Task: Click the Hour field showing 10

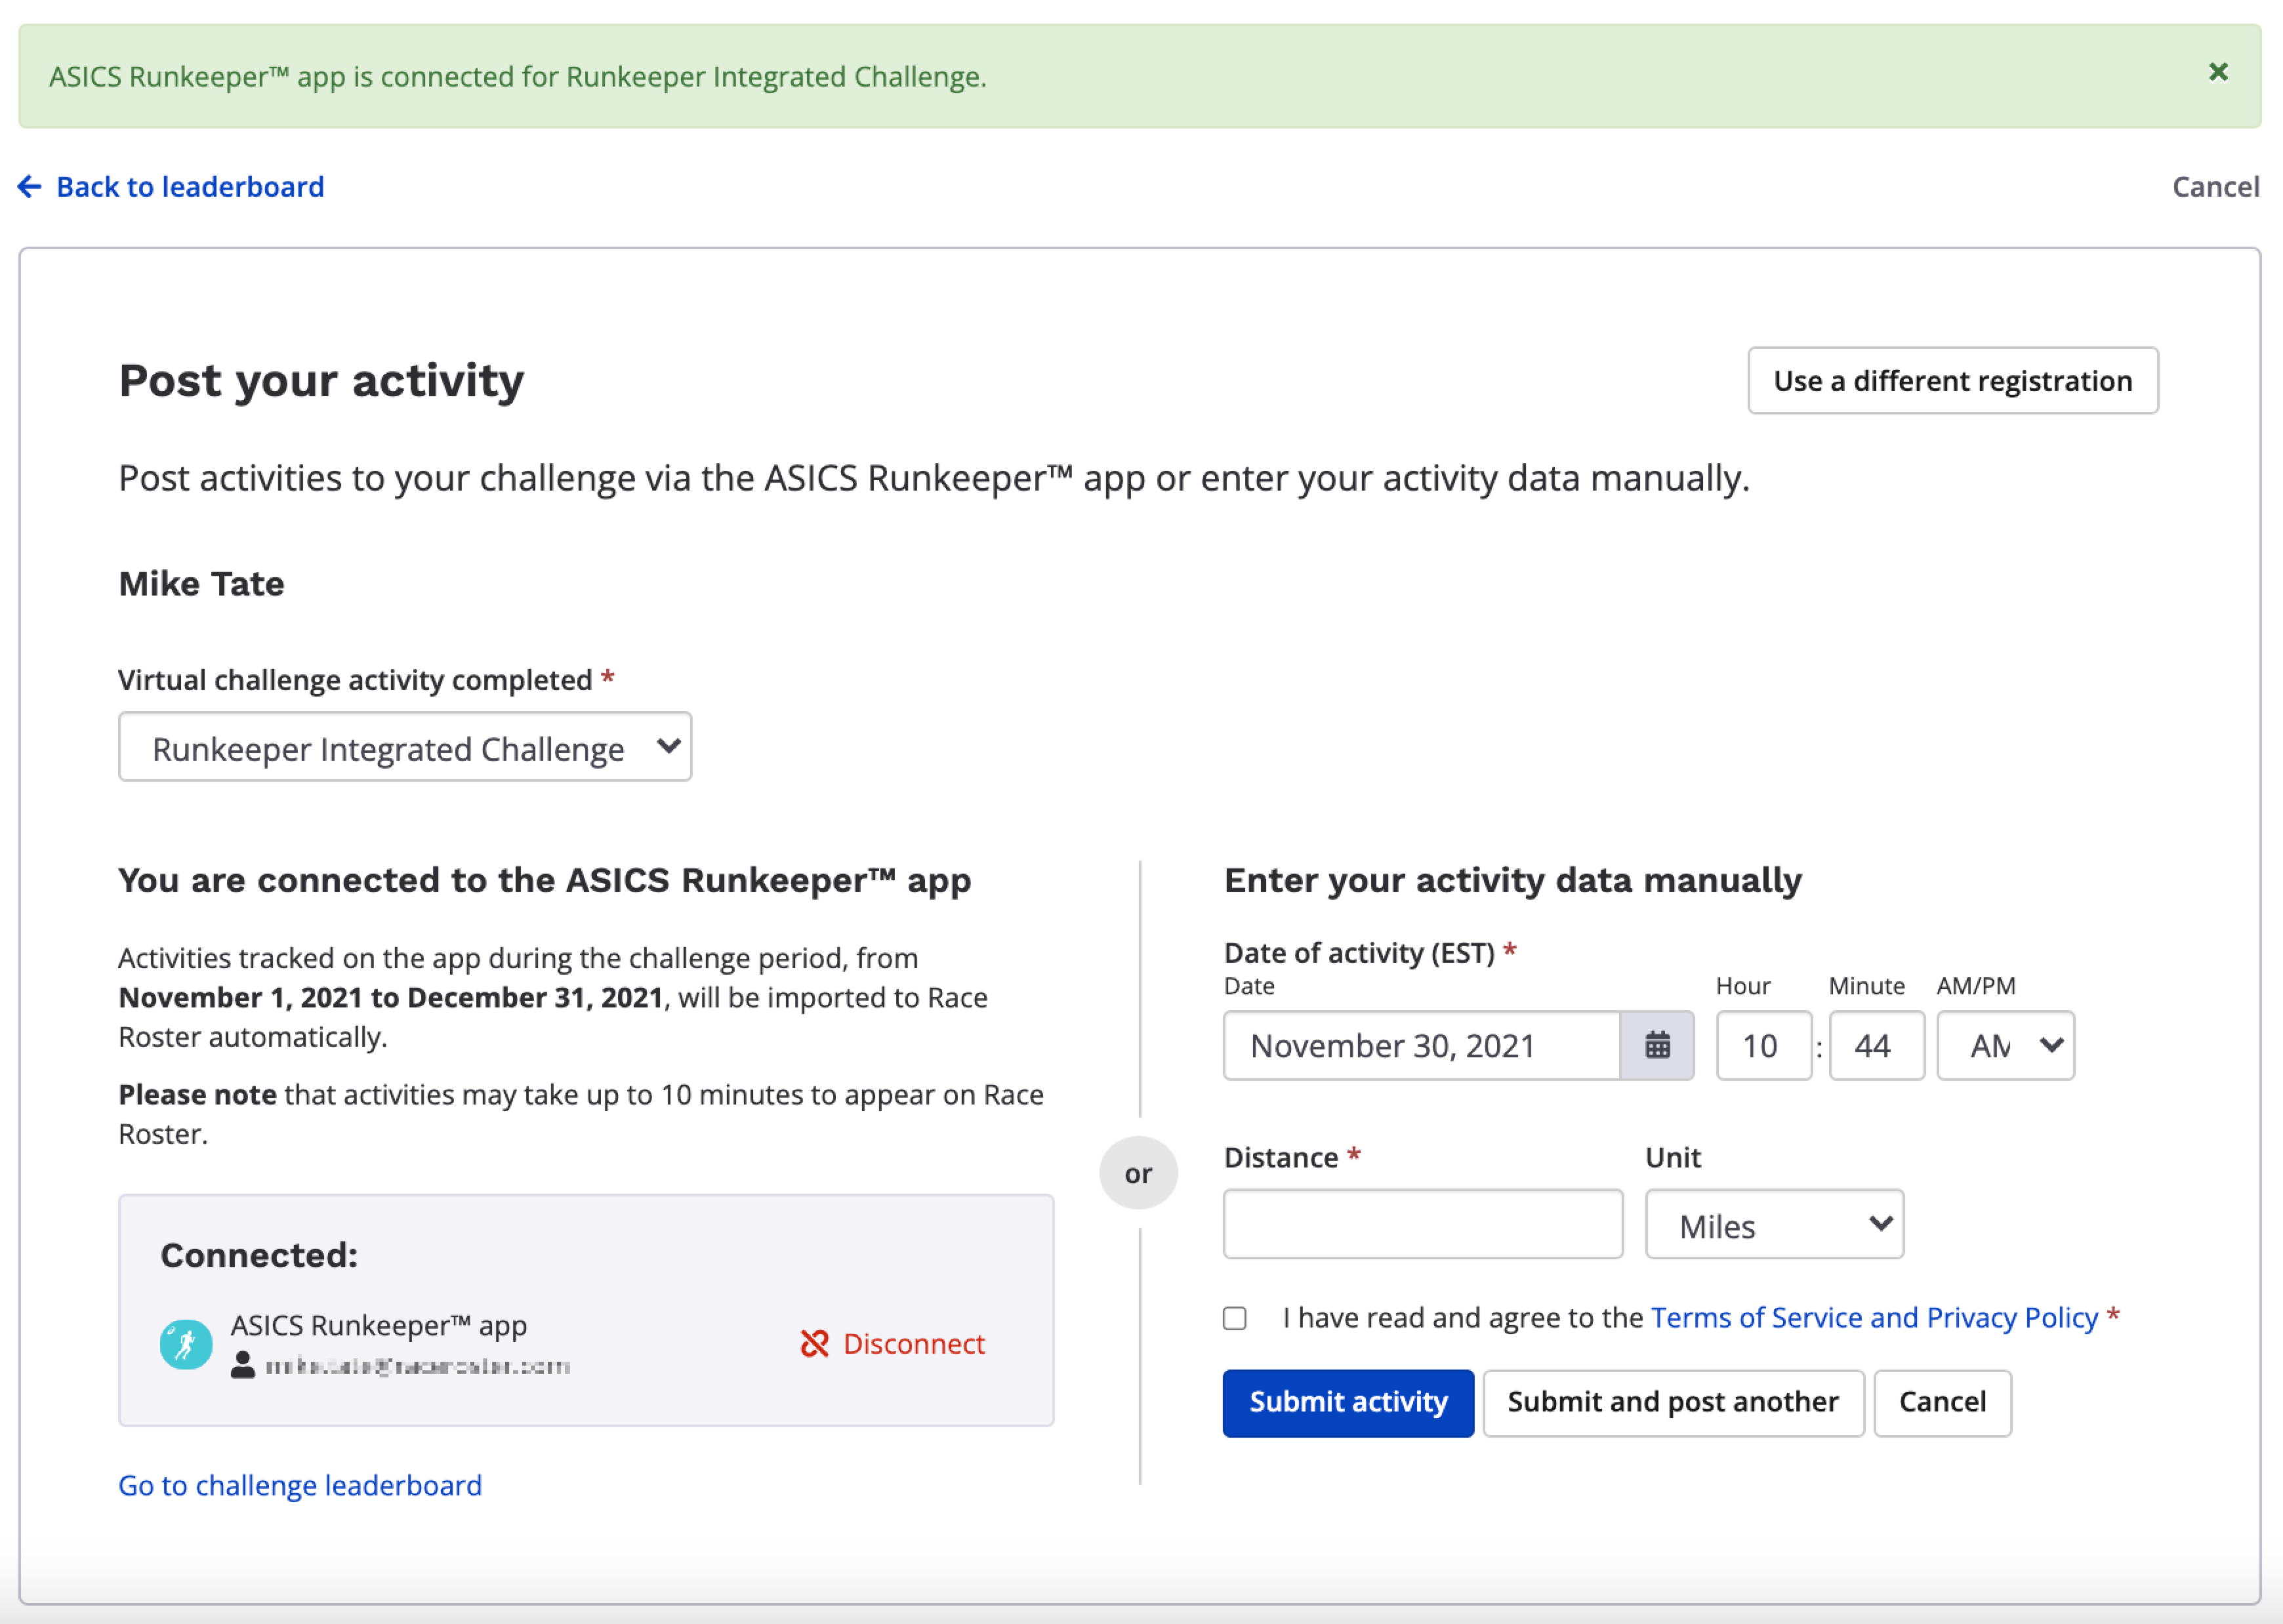Action: point(1763,1045)
